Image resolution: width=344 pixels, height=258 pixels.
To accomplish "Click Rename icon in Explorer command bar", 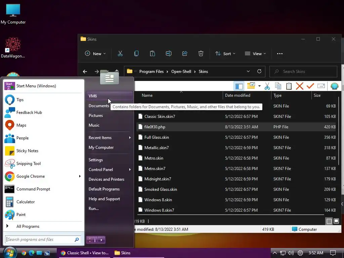I will coord(169,53).
